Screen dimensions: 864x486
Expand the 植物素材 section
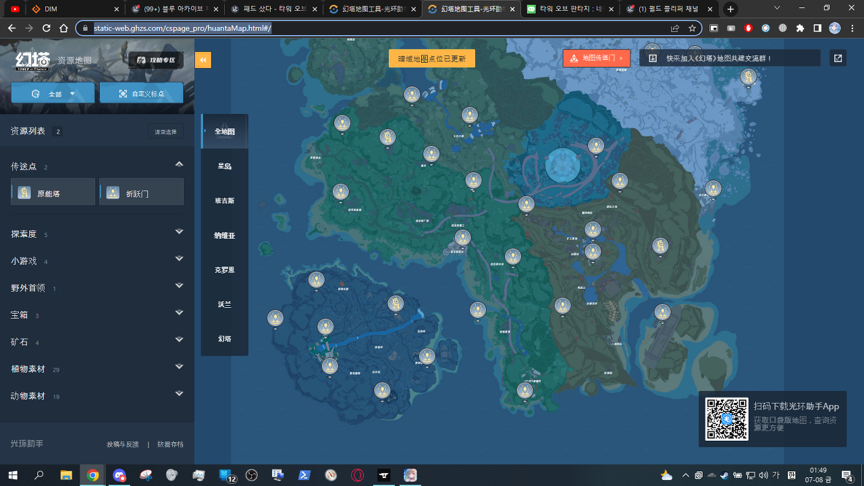(x=179, y=367)
